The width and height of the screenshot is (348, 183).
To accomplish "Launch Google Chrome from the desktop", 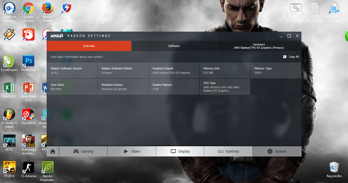I will (28, 12).
